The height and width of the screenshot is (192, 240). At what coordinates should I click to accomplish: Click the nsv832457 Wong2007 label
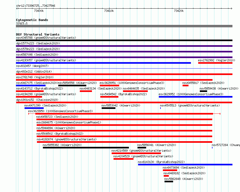pos(32,66)
